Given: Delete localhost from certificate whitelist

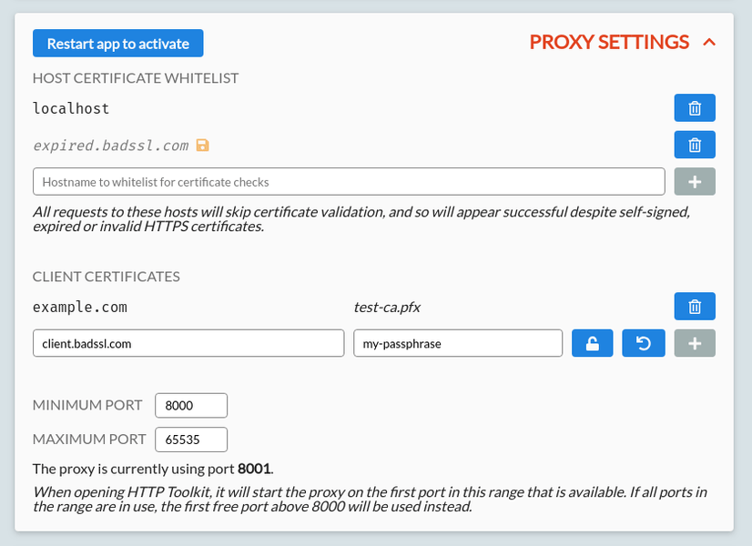Looking at the screenshot, I should (x=695, y=108).
